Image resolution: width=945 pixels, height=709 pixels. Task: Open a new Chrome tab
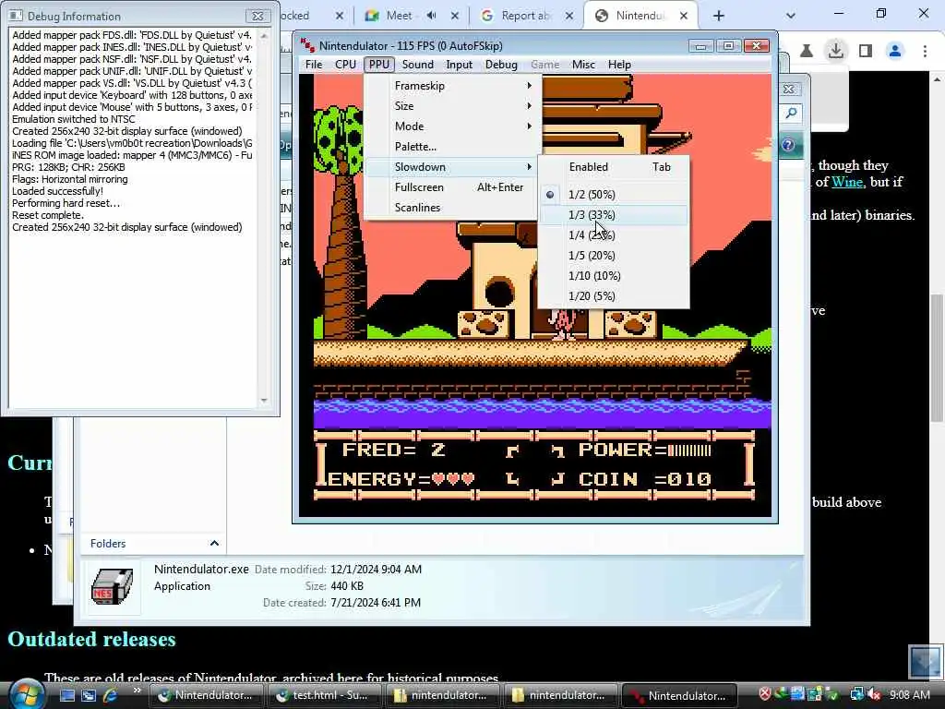coord(718,16)
